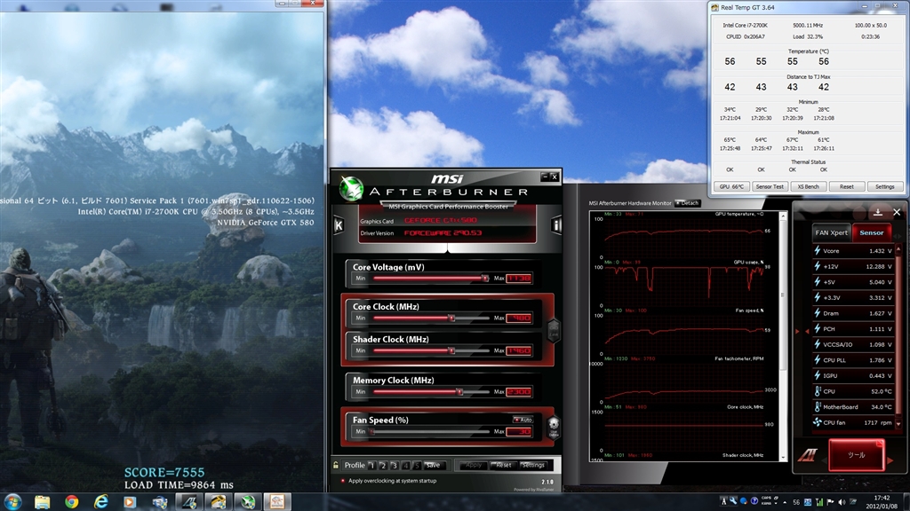This screenshot has height=511, width=910.
Task: Click the Core Voltage max value field
Action: (518, 279)
